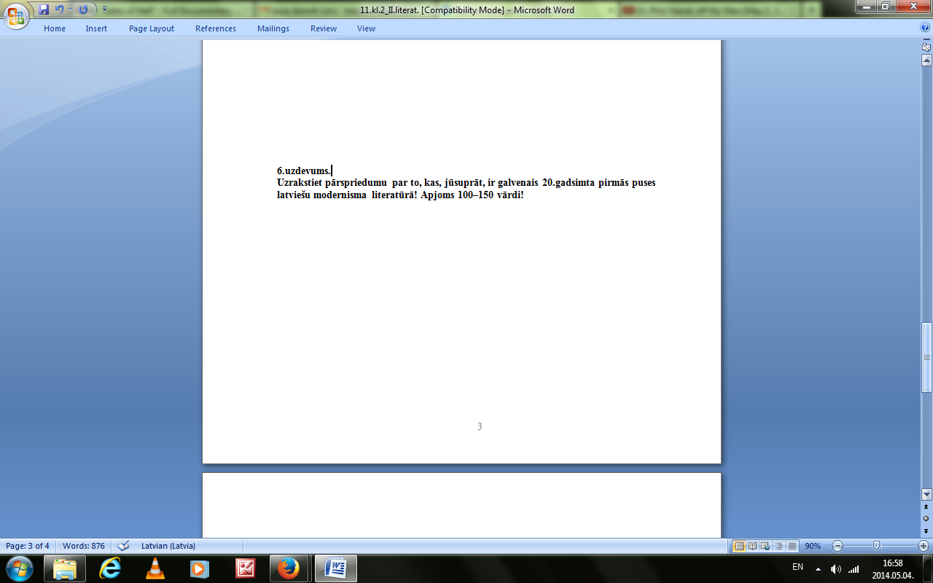Switch to Outline view
The image size is (933, 583).
[x=778, y=546]
